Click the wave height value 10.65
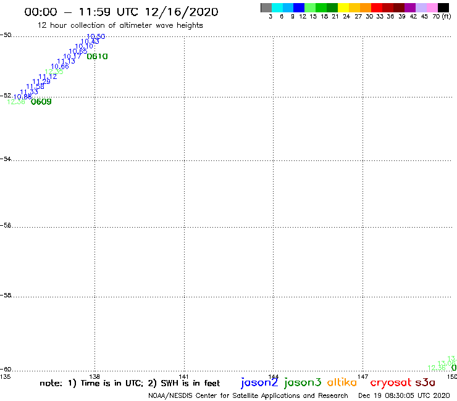 point(78,51)
